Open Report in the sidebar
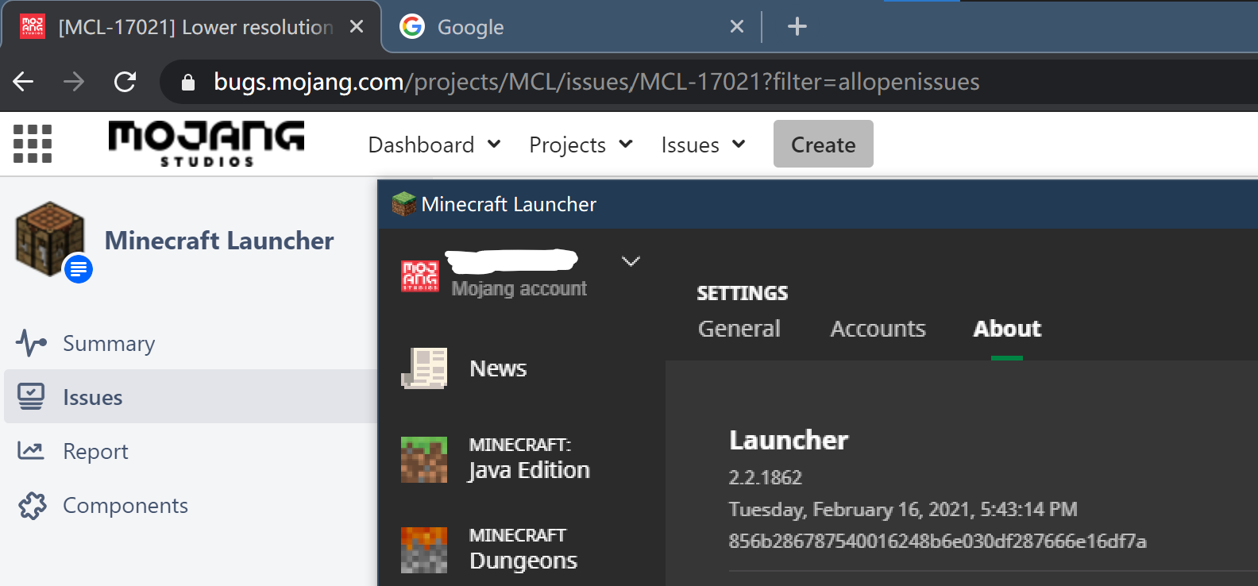This screenshot has width=1258, height=586. 95,451
